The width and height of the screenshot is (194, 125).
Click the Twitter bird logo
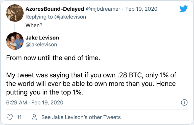[183, 9]
